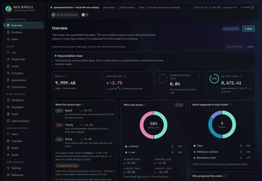Click the Learning library book icon
Image resolution: width=262 pixels, height=181 pixels.
[8, 121]
